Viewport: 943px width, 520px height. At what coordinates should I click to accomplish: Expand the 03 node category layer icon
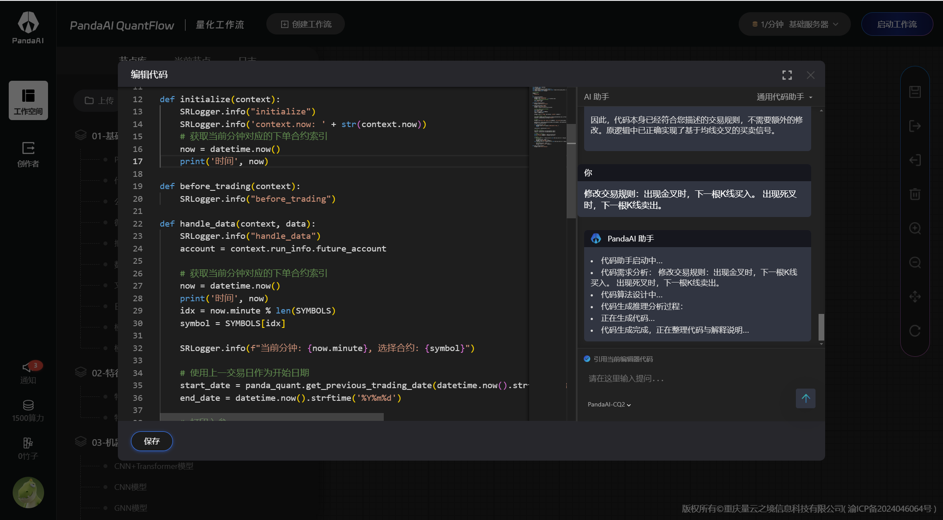tap(81, 442)
